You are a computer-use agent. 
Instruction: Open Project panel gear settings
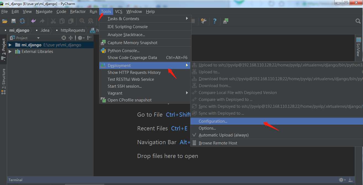pos(81,38)
